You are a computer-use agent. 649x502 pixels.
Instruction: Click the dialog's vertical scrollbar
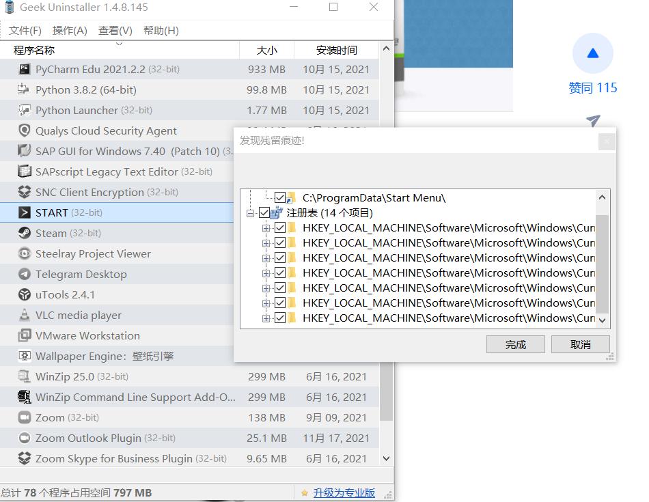click(x=602, y=260)
